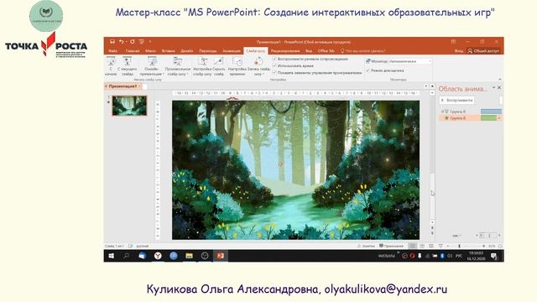Start slideshow from beginning (С начала)
Viewport: 537px width, 302px height.
click(x=111, y=66)
